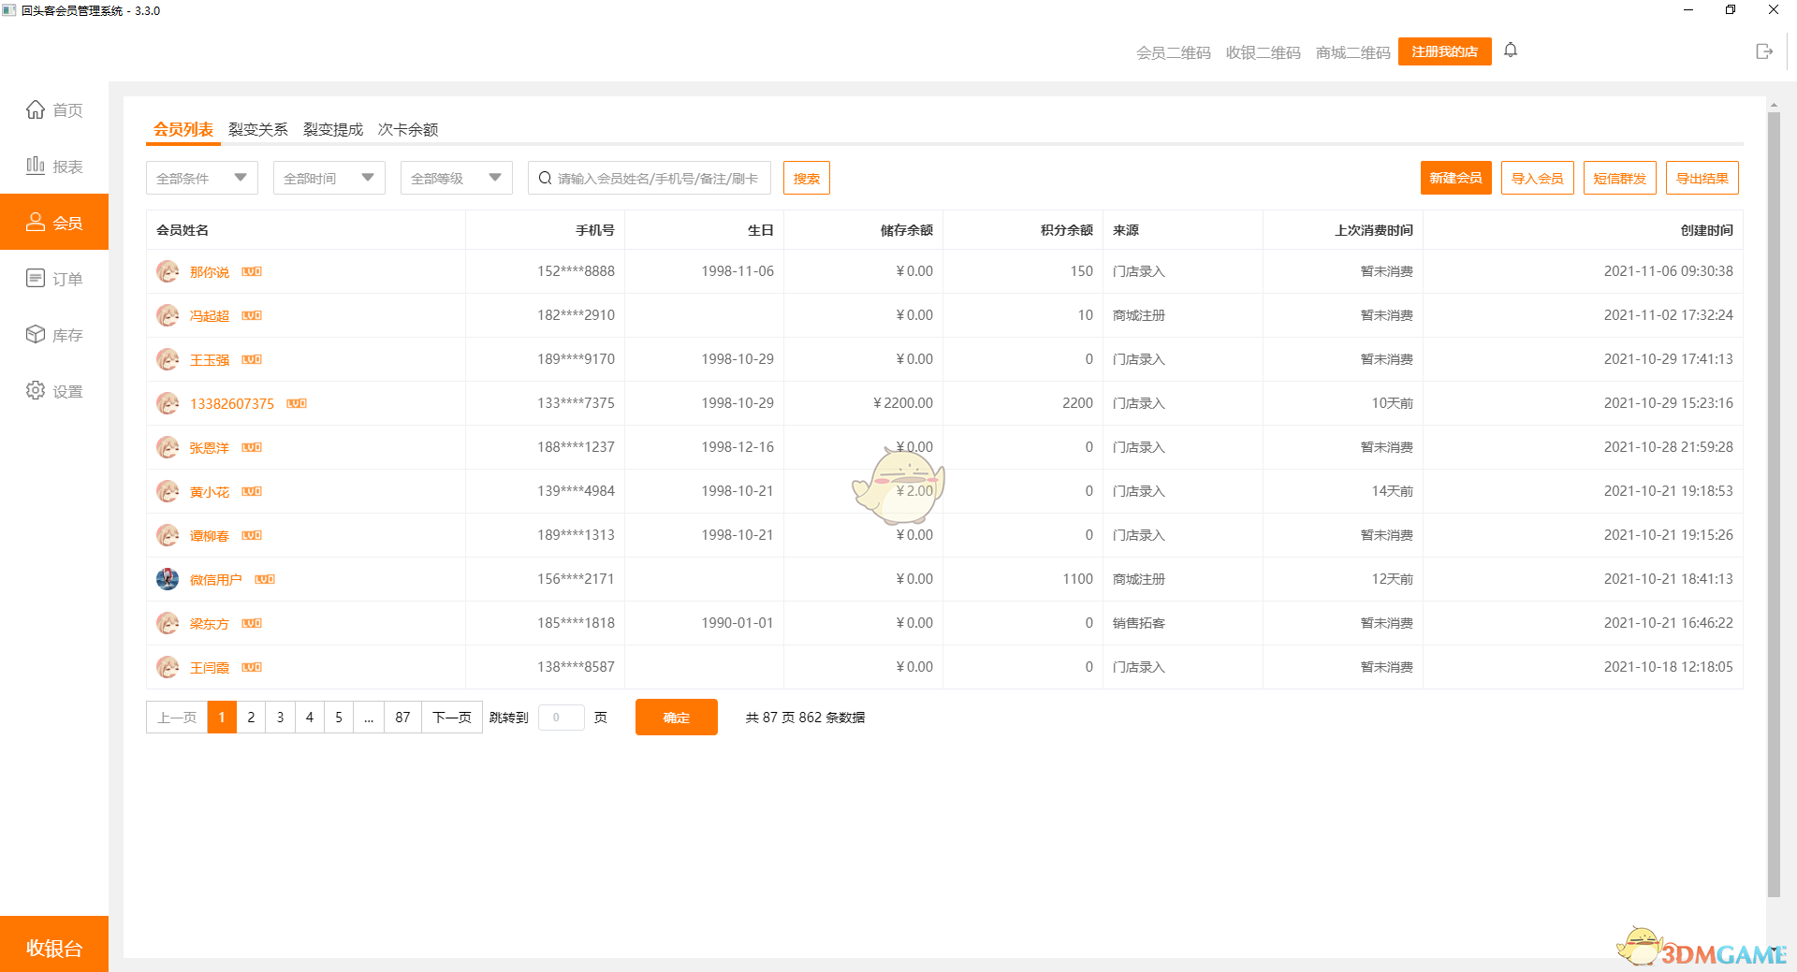Go to page 5 in pagination

tap(339, 718)
